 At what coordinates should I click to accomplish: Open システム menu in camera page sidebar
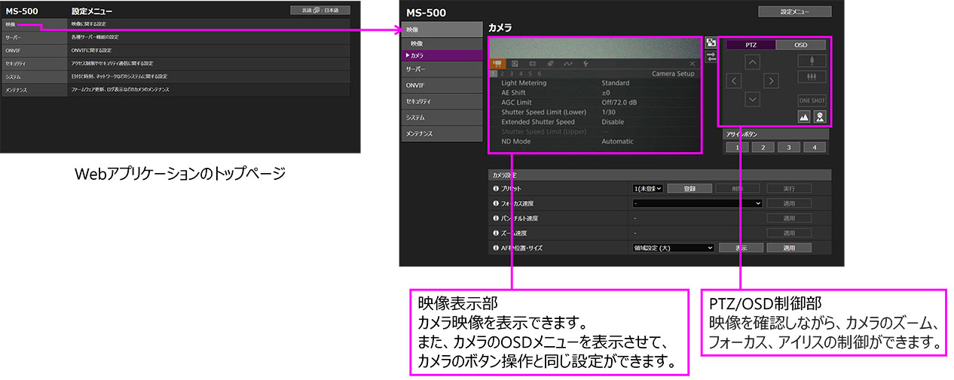pos(441,117)
